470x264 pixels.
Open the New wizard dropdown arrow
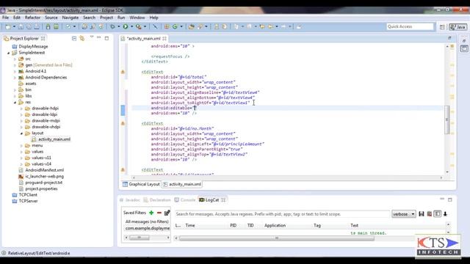point(14,26)
